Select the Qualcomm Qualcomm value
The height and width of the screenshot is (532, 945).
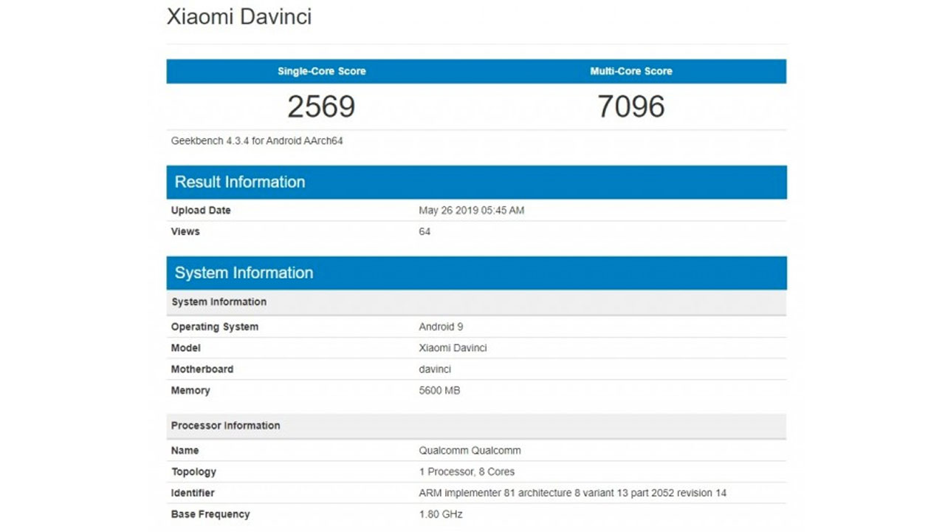(x=470, y=451)
